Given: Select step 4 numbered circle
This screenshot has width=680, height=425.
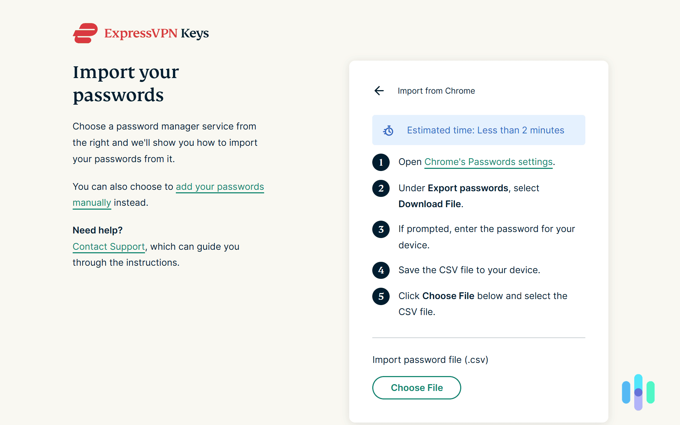Looking at the screenshot, I should [381, 270].
